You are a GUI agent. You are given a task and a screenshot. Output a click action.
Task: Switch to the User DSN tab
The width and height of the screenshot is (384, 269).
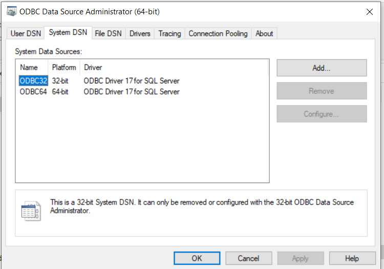click(25, 34)
